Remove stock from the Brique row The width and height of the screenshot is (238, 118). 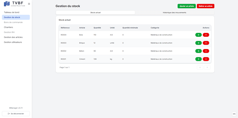tap(206, 43)
